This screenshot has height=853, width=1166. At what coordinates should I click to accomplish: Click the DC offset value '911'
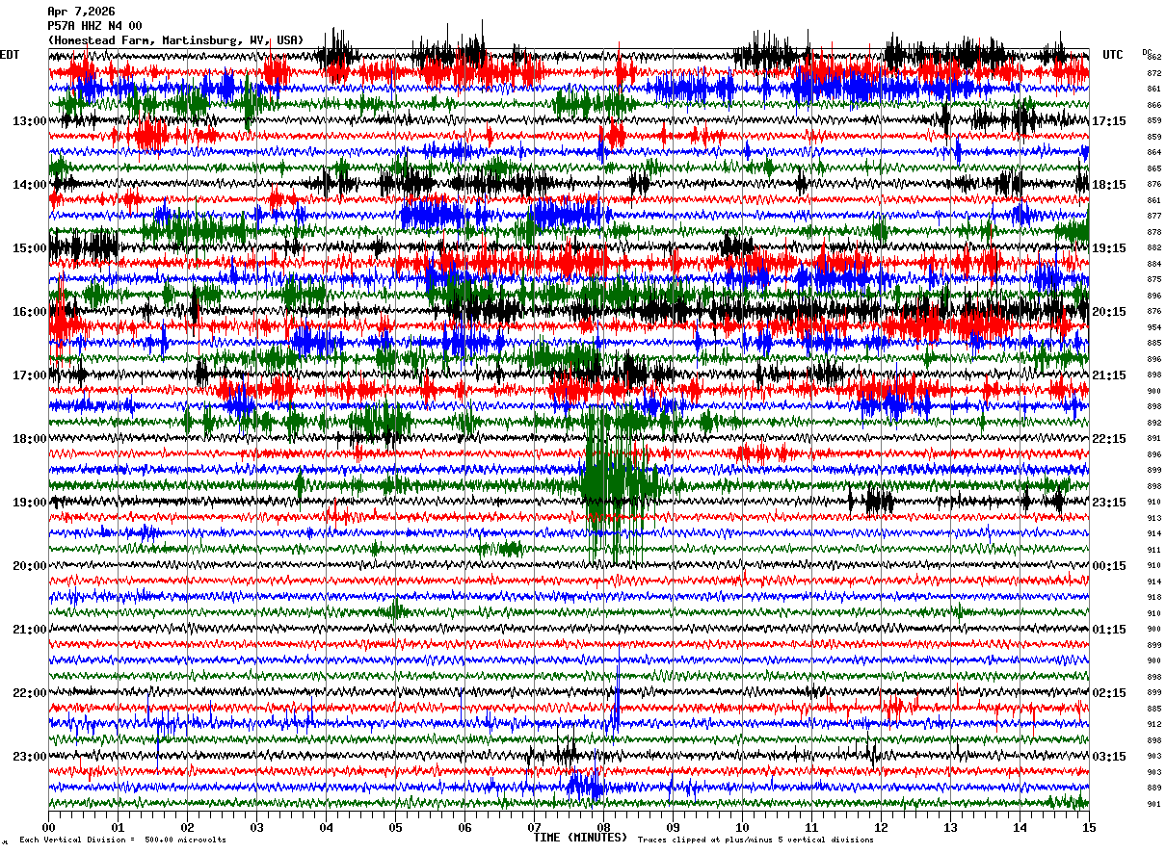point(1153,550)
